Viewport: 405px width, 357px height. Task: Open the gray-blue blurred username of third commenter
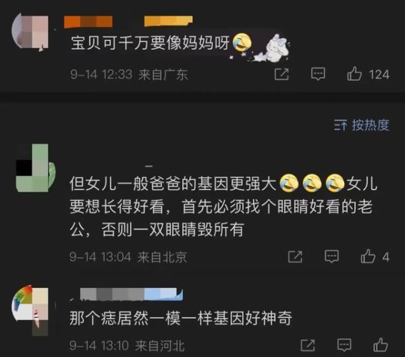tap(131, 294)
